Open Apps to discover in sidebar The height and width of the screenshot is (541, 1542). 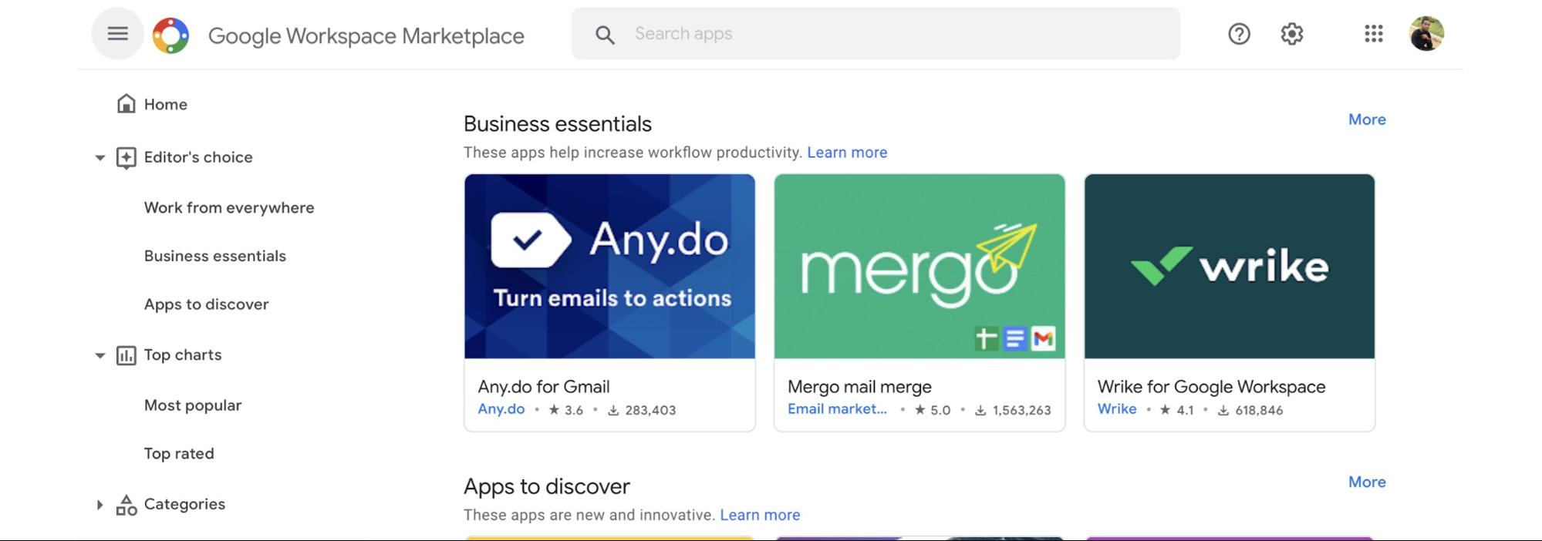206,304
